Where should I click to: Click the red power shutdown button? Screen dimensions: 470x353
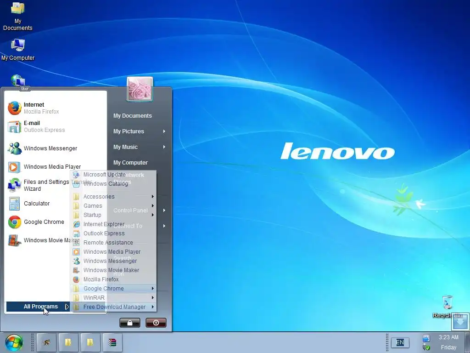point(156,323)
